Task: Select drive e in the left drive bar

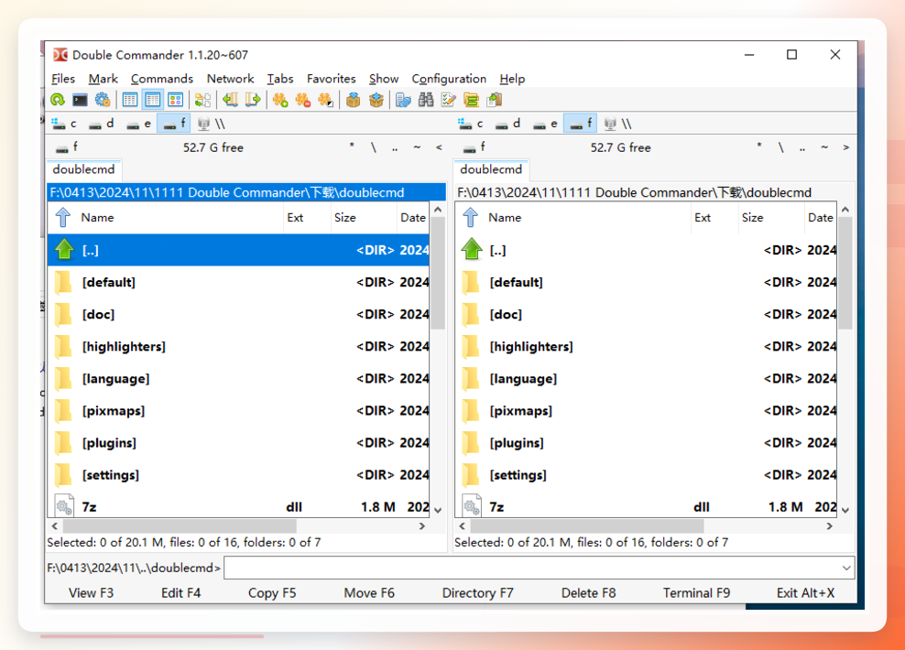Action: click(x=139, y=124)
